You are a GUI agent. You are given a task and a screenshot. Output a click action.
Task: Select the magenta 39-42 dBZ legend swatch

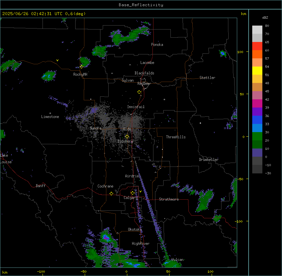pyautogui.click(x=257, y=103)
